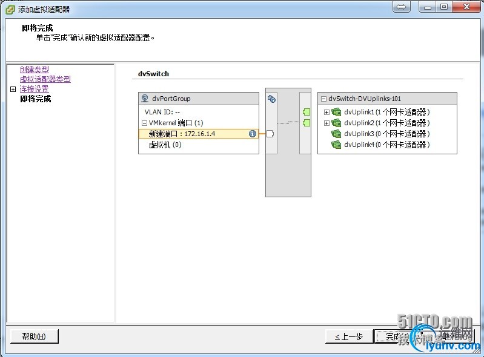Click the white VMkernel port connector

pyautogui.click(x=270, y=134)
